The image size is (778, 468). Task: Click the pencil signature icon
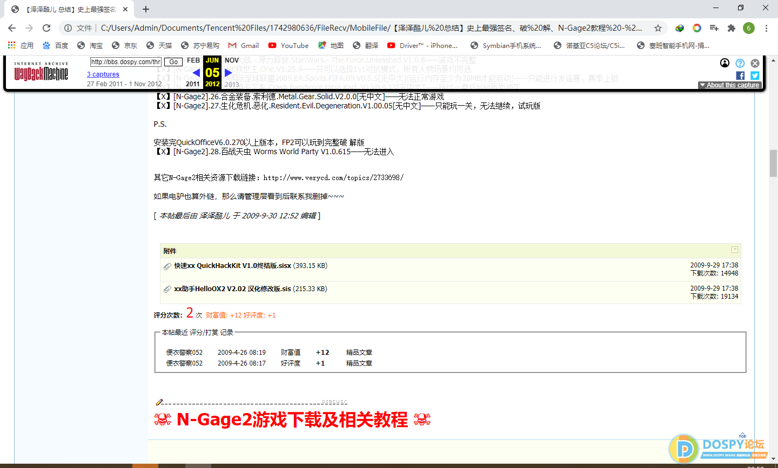[159, 402]
